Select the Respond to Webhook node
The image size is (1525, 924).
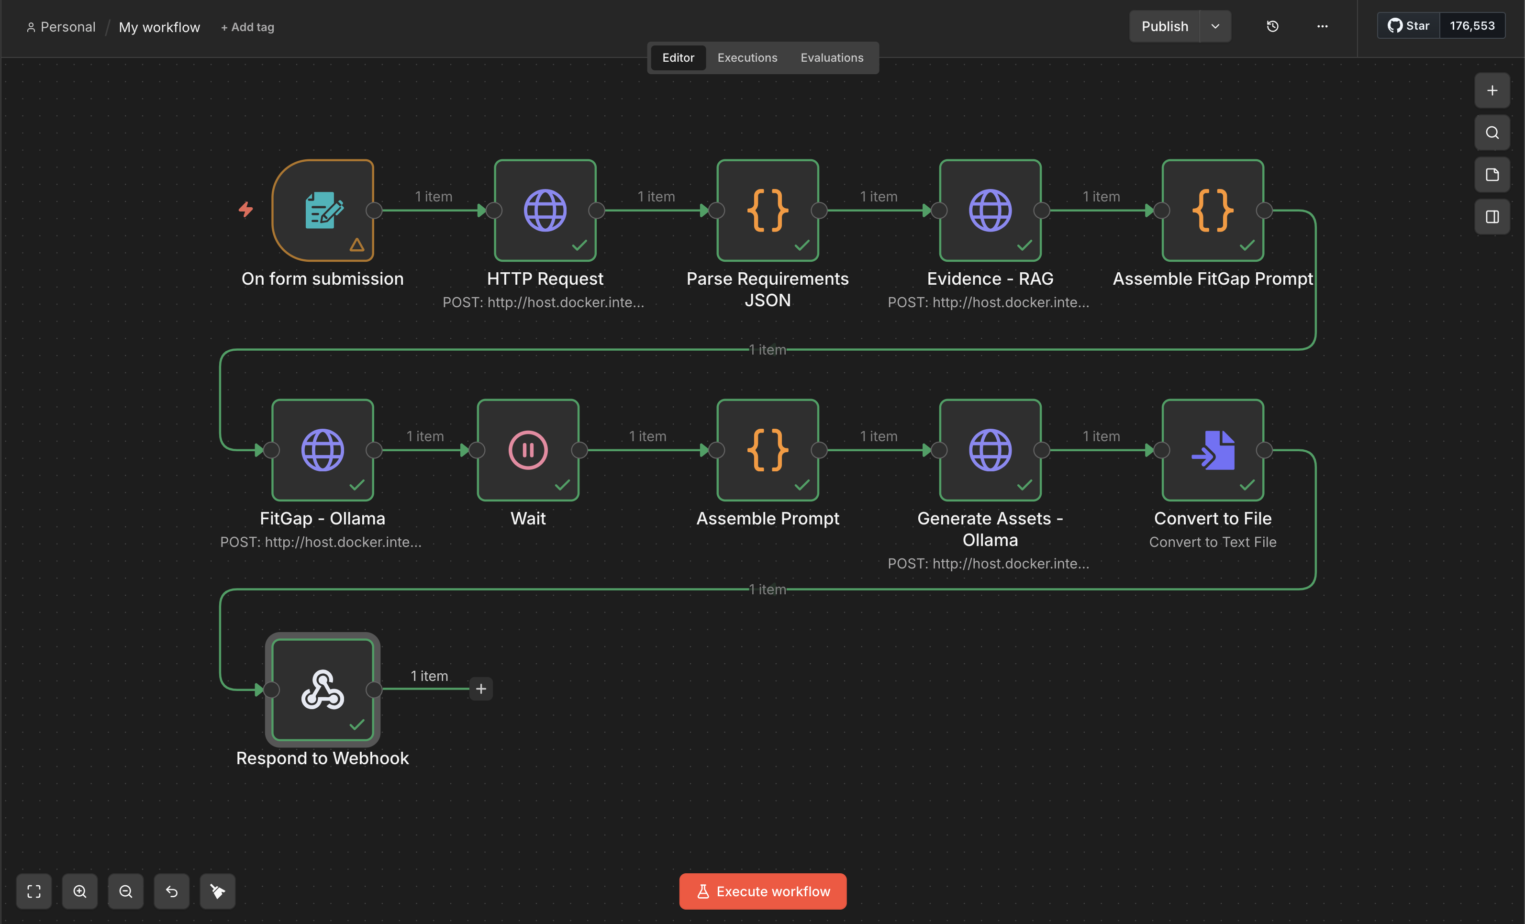click(323, 690)
